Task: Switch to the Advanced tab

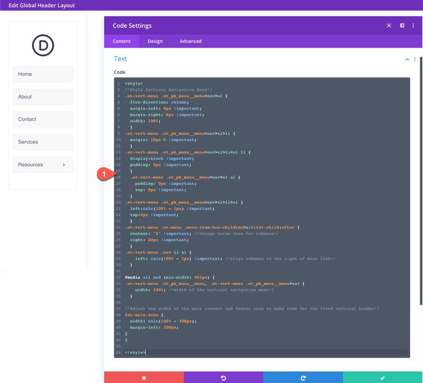Action: (x=191, y=41)
